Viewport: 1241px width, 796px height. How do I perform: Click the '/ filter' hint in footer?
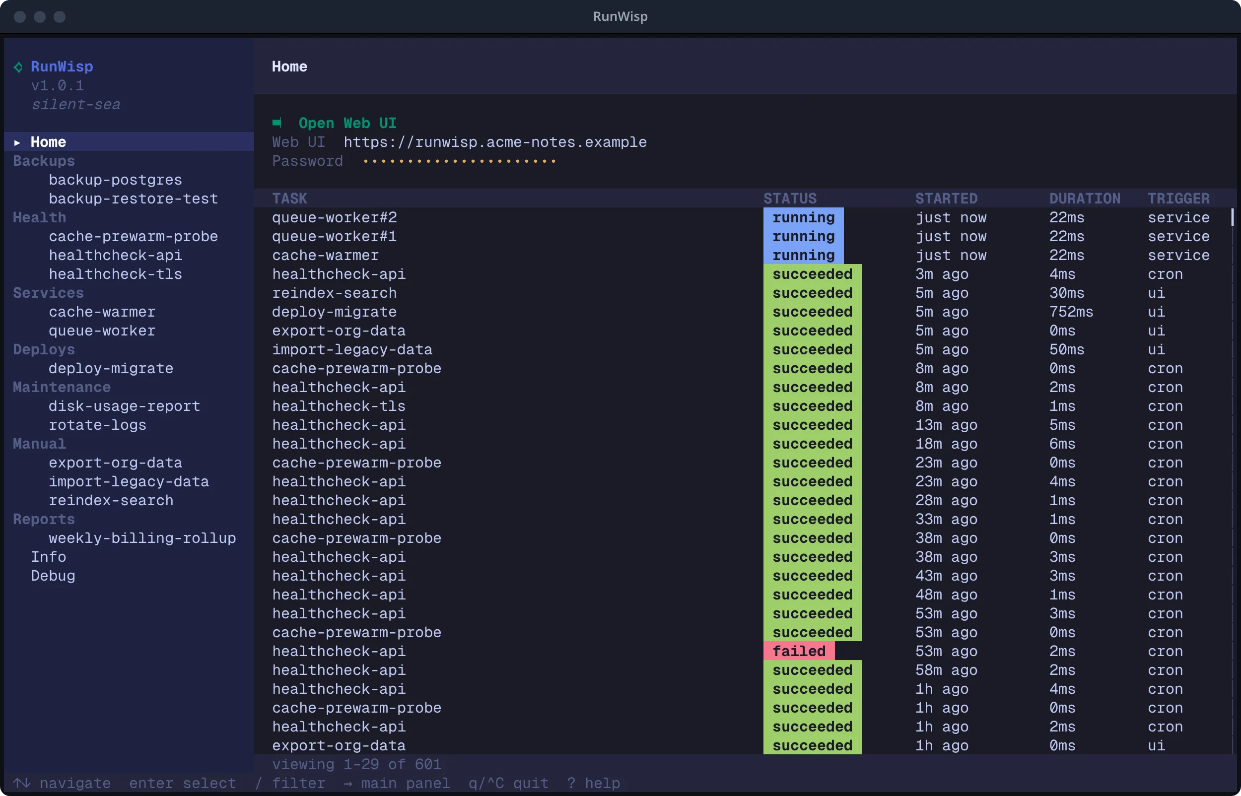pyautogui.click(x=290, y=784)
